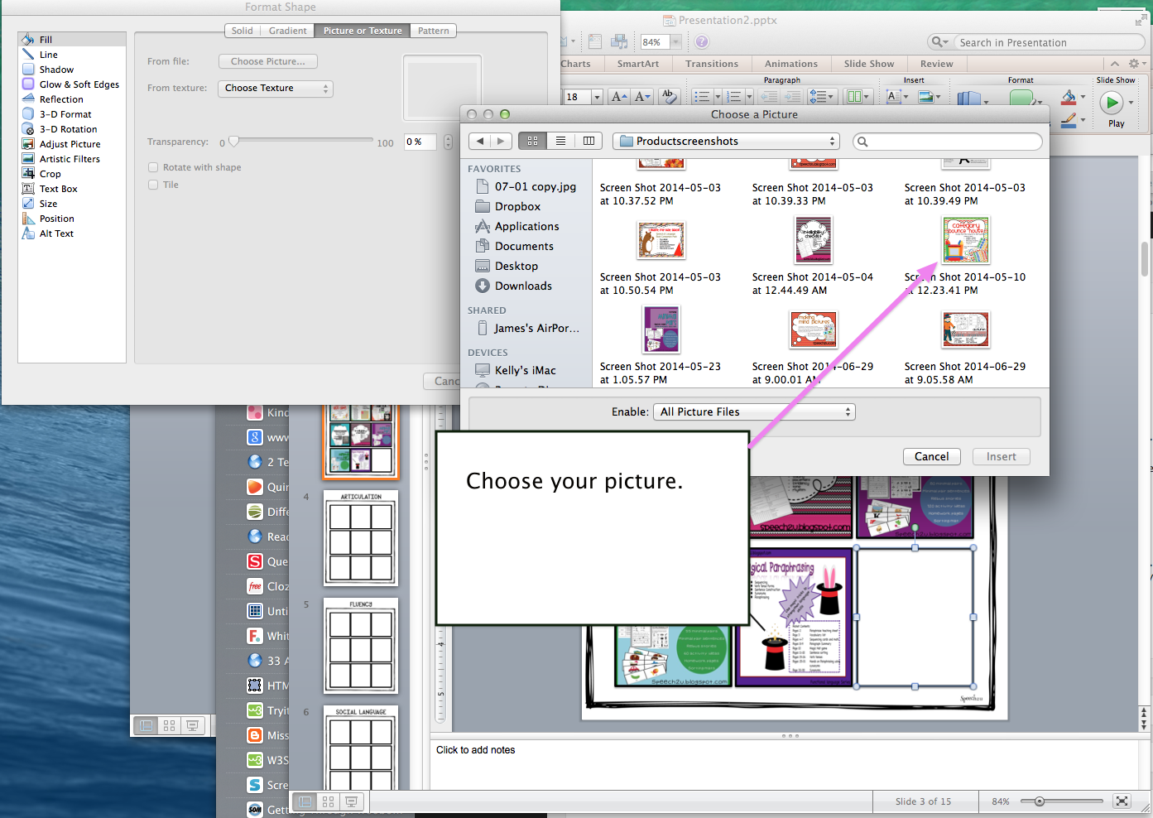Screen dimensions: 1153x818
Task: Switch the file browser to list view
Action: (560, 141)
